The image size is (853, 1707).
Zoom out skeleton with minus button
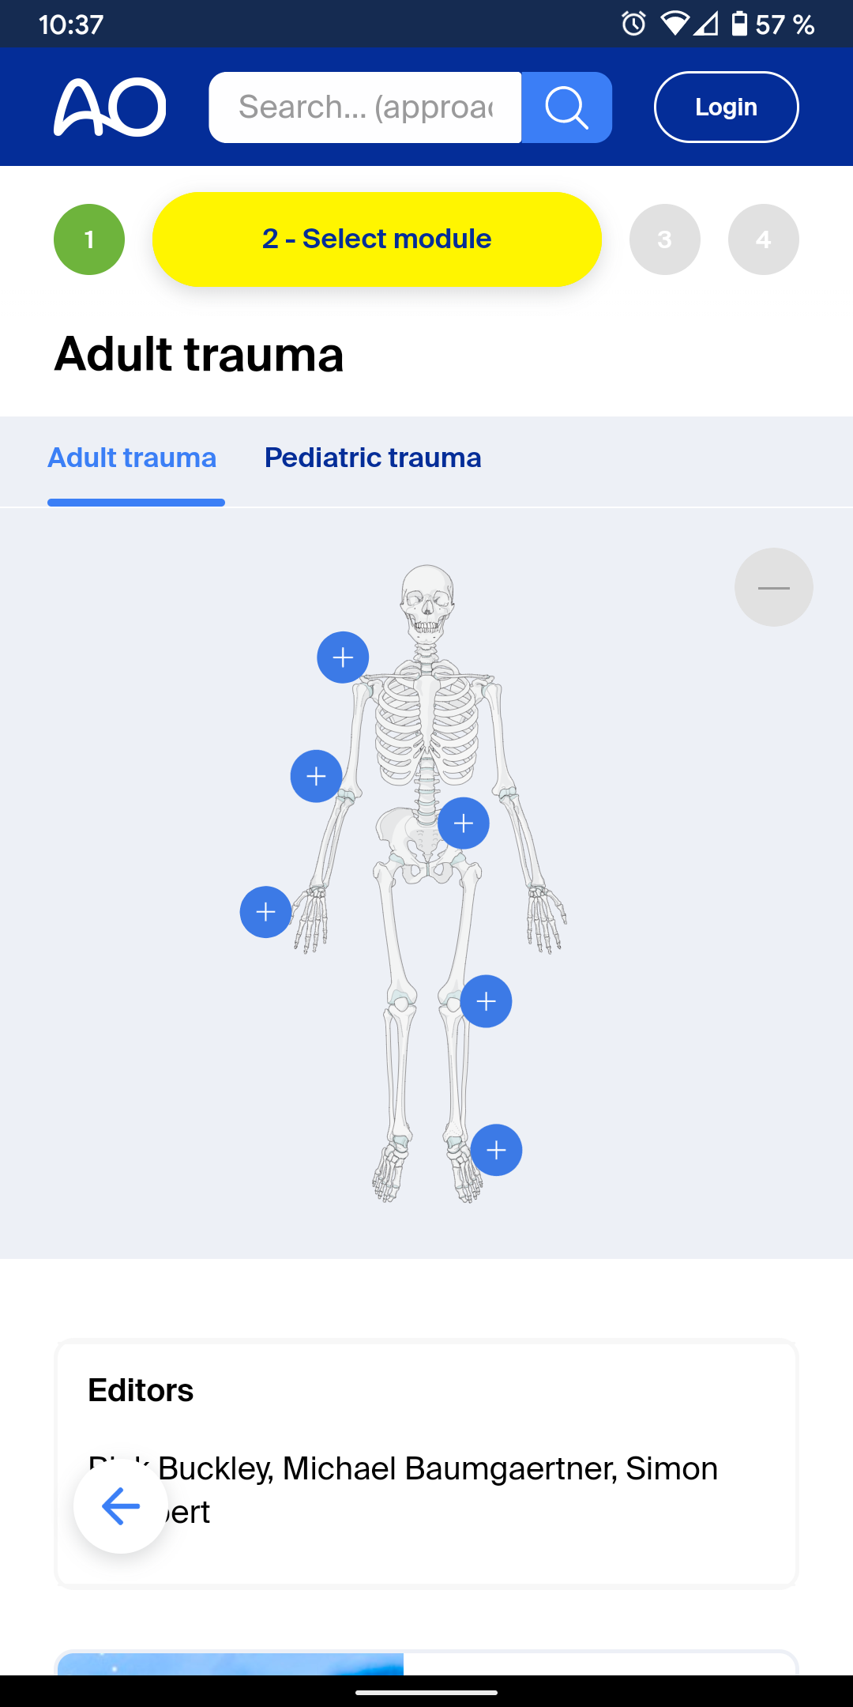(x=773, y=587)
